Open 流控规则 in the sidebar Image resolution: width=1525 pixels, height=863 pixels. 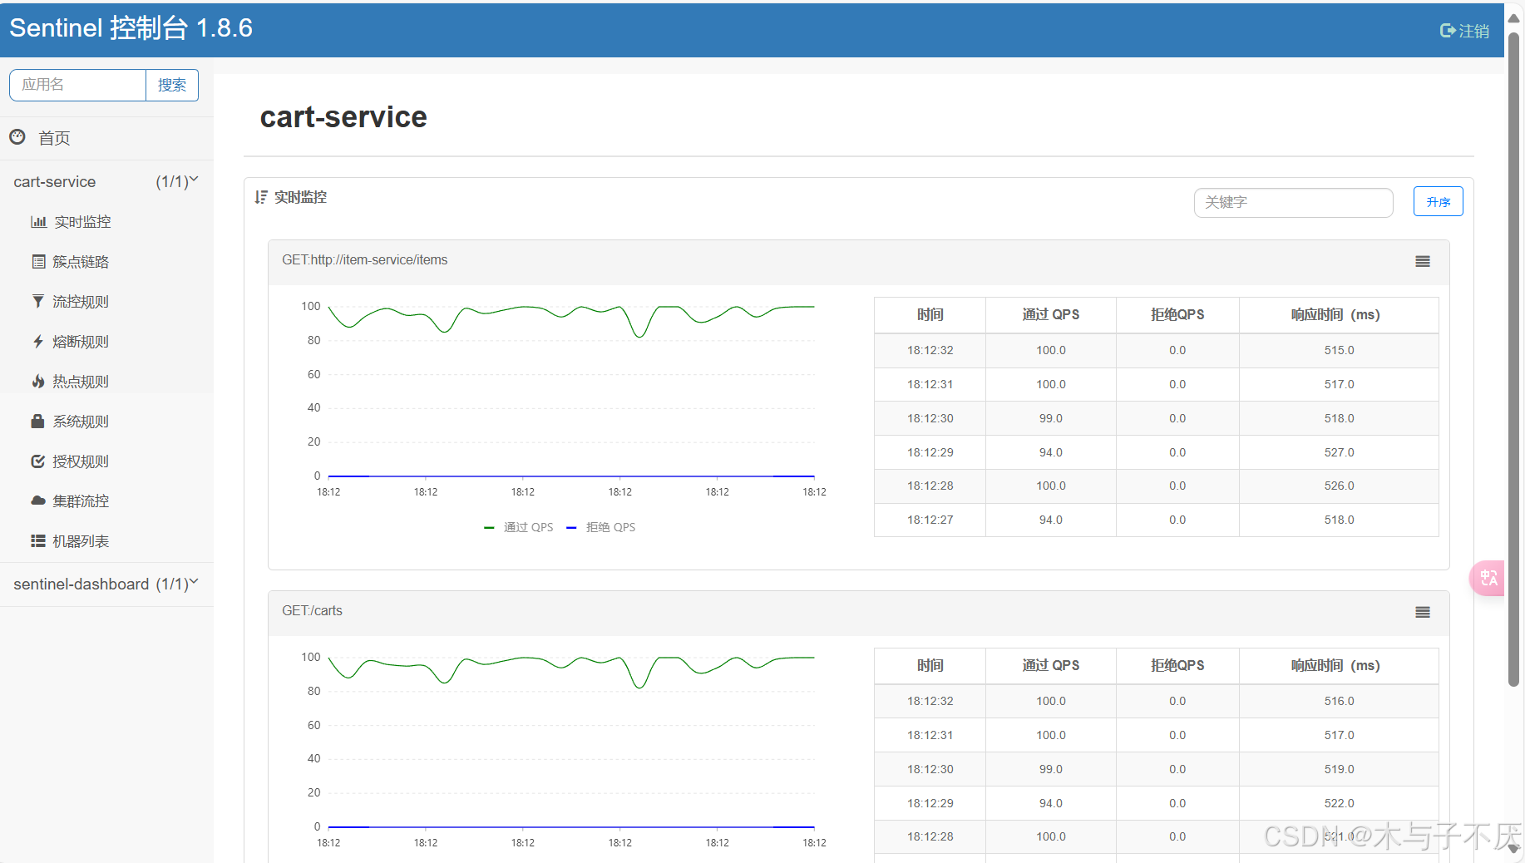[81, 302]
